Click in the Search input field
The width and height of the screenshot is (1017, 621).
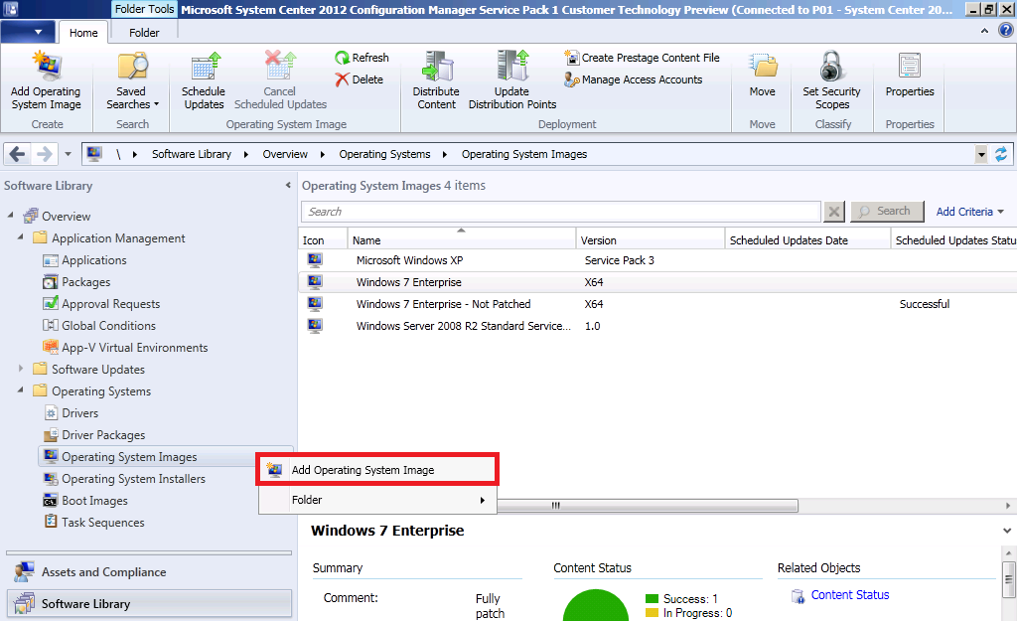click(x=561, y=212)
